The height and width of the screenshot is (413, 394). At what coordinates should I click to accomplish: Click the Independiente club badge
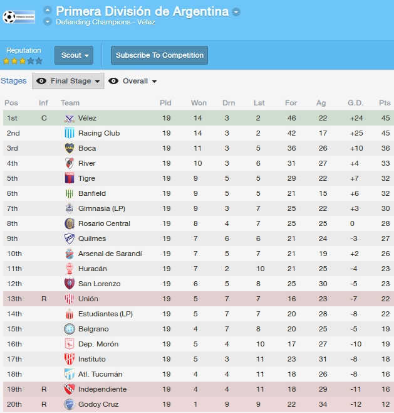point(70,389)
